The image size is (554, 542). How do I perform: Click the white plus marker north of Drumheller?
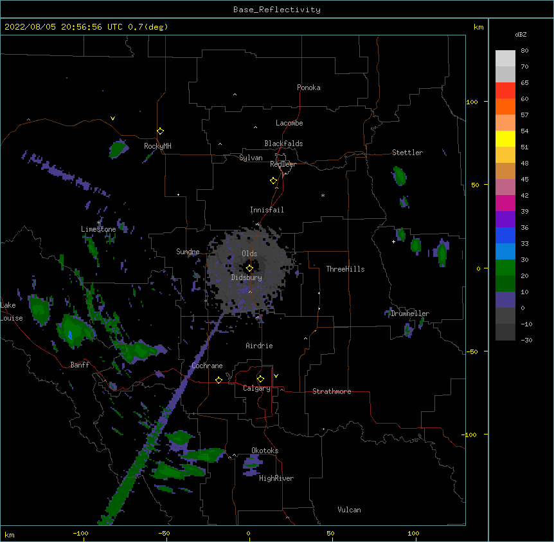pos(393,241)
